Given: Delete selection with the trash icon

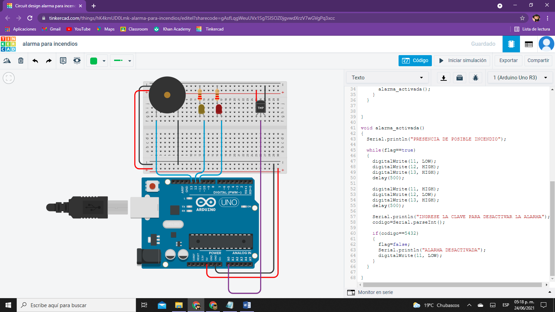Looking at the screenshot, I should (21, 61).
